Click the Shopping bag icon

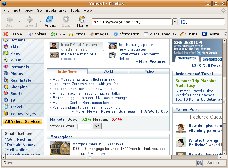[6, 87]
